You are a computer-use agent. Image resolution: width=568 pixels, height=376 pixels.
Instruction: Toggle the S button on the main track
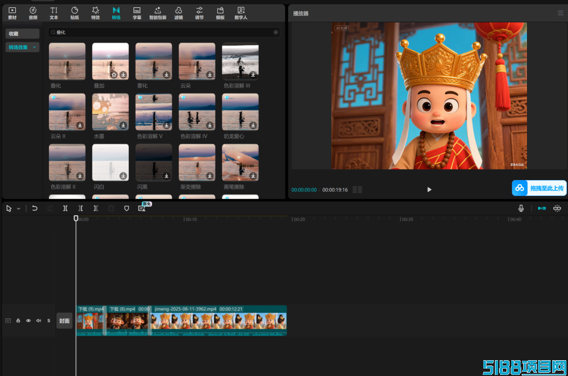tap(48, 321)
